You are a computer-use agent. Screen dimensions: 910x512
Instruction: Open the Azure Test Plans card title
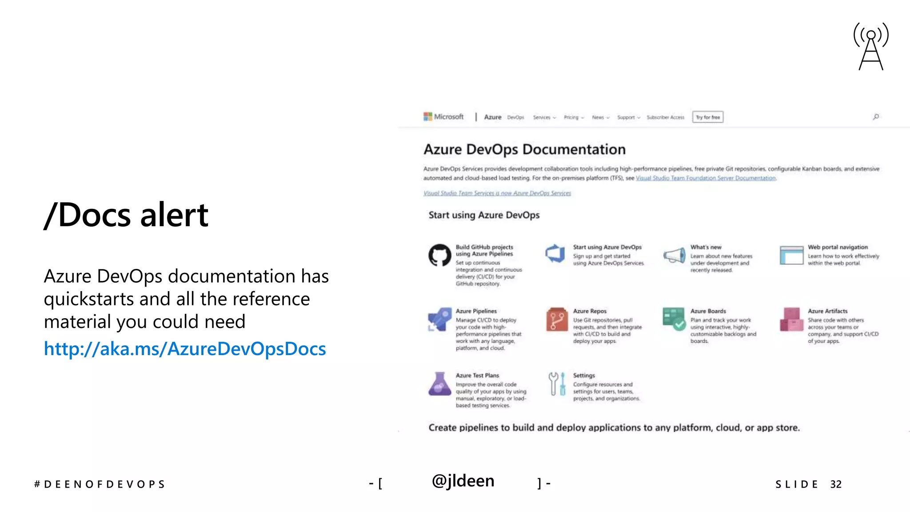(x=477, y=376)
